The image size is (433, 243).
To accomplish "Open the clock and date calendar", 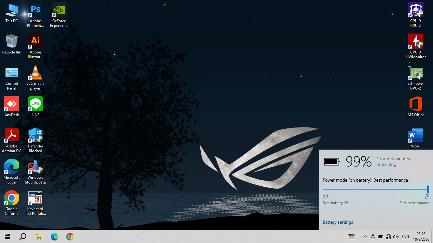I will click(421, 237).
